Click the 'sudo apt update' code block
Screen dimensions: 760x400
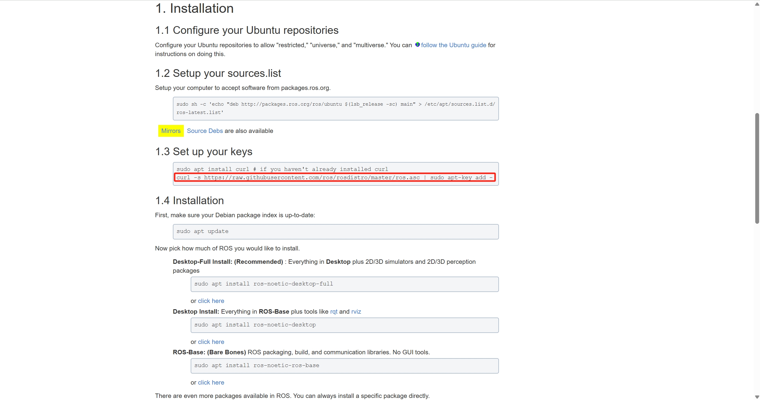pos(336,232)
